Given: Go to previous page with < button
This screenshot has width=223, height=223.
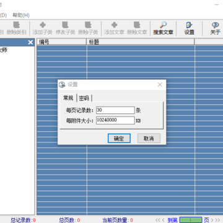Looking at the screenshot, I should [x=163, y=220].
